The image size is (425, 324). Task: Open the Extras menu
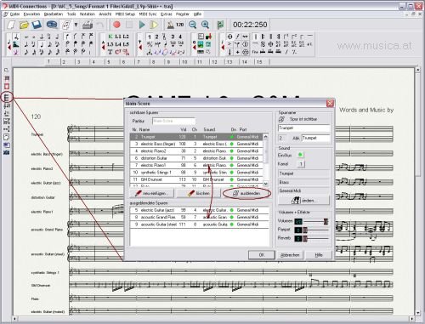click(167, 14)
